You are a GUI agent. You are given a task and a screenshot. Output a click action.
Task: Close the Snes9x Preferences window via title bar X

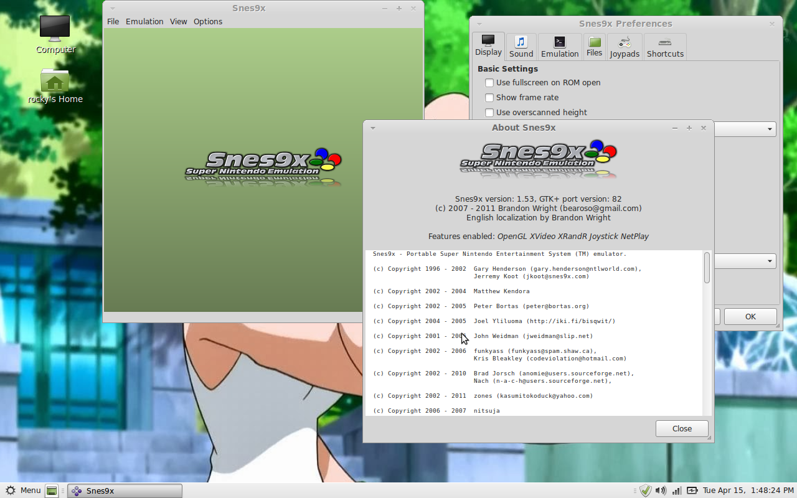click(x=772, y=24)
